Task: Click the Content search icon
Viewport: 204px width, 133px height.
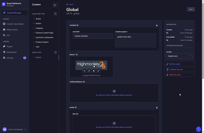Action: coord(55,5)
